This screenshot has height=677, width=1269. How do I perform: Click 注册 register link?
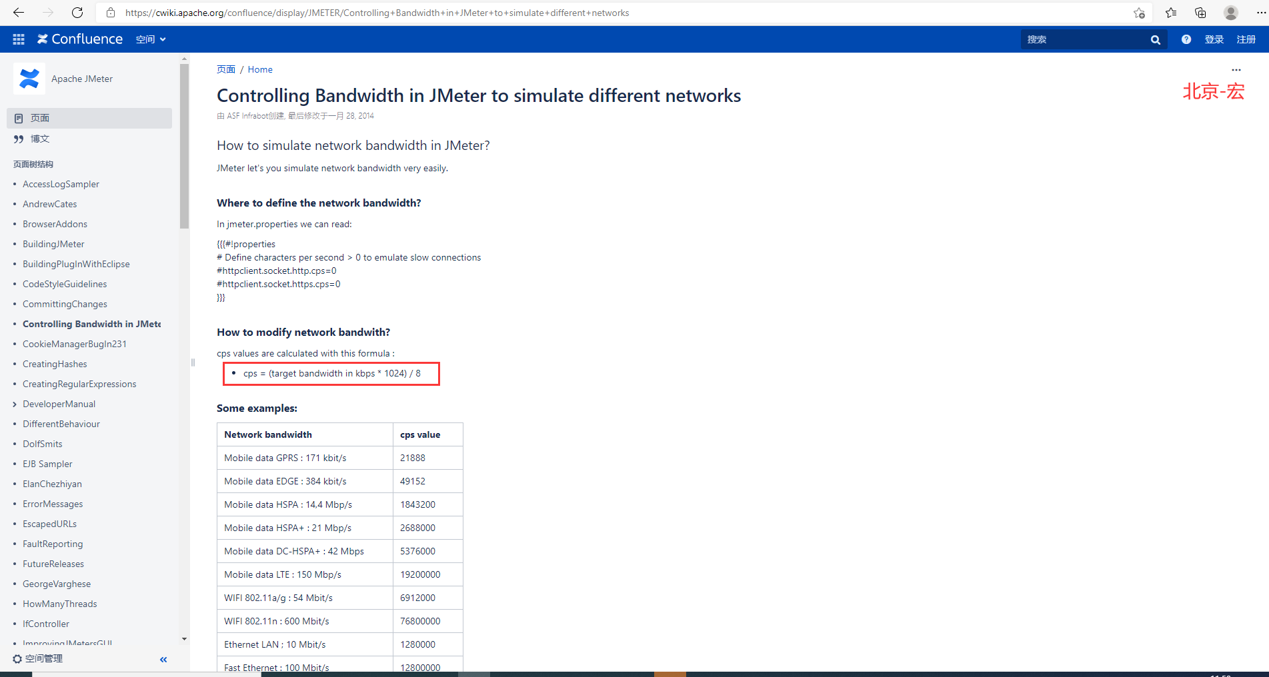click(x=1246, y=39)
